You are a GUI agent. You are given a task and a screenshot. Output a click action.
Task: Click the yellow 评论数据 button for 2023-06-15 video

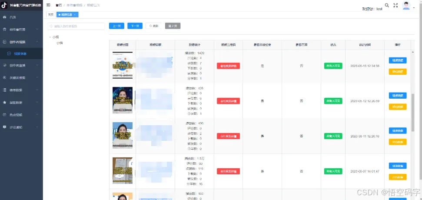click(x=398, y=72)
